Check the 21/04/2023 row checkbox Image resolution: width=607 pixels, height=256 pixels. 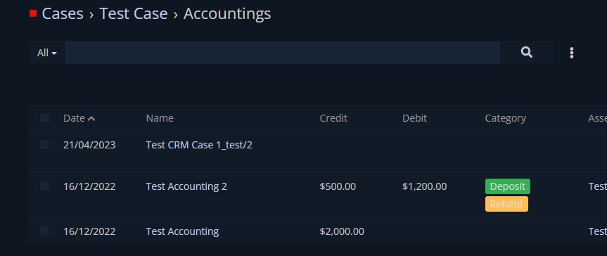44,144
